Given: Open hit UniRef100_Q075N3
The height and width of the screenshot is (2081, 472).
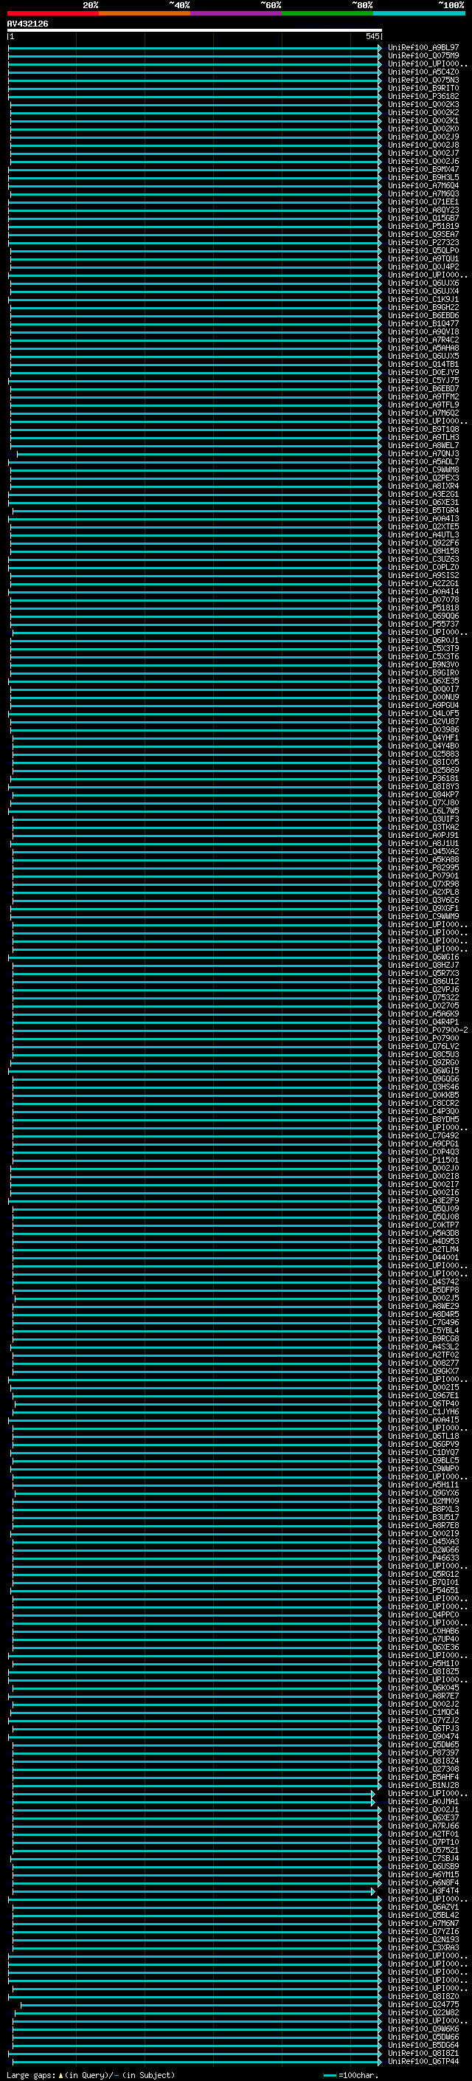Looking at the screenshot, I should pos(423,80).
